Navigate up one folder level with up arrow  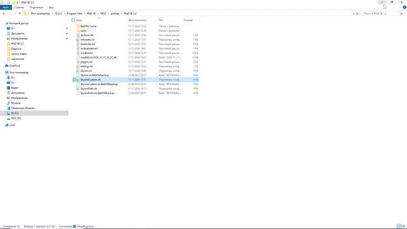pyautogui.click(x=20, y=13)
